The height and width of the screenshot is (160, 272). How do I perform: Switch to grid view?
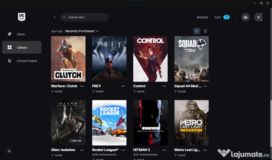point(197,31)
